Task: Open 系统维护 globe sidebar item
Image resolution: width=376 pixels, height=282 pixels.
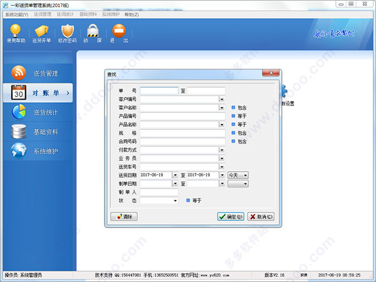Action: 38,151
